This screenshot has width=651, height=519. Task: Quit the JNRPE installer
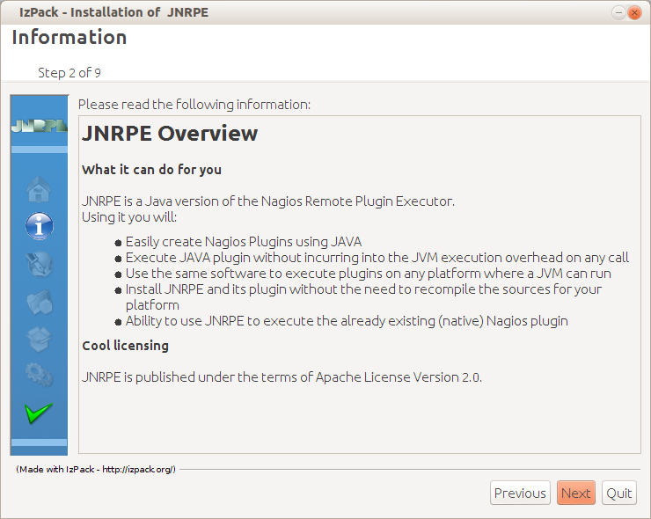click(619, 493)
